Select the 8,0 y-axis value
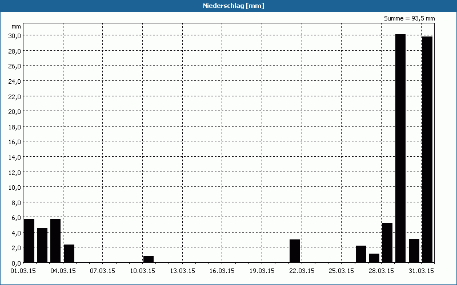The height and width of the screenshot is (285, 457). tap(16, 203)
